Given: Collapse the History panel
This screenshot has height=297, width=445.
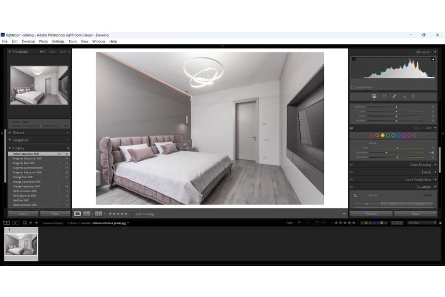Looking at the screenshot, I should [x=10, y=148].
